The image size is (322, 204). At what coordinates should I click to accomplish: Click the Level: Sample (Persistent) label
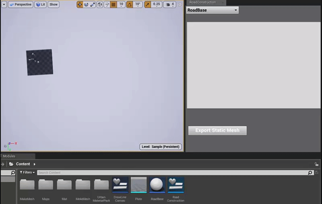click(160, 147)
